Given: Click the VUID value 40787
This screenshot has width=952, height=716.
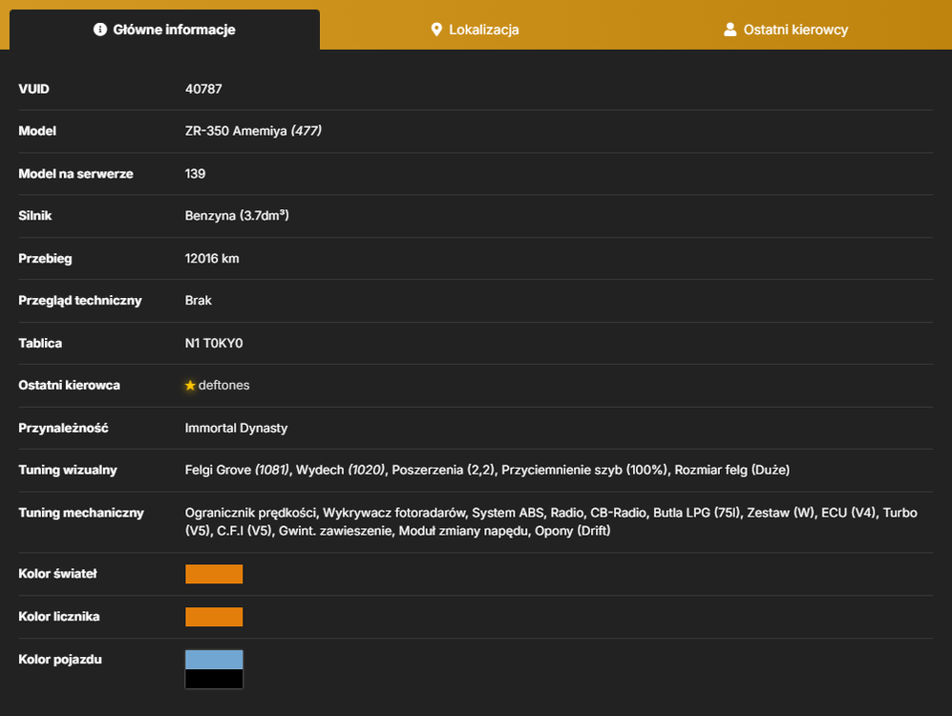Looking at the screenshot, I should [x=203, y=89].
